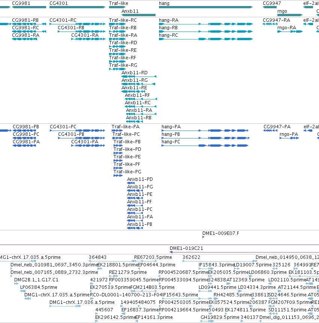The height and width of the screenshot is (323, 319).
Task: Click protein Traf-like-PE
Action: coord(118,161)
